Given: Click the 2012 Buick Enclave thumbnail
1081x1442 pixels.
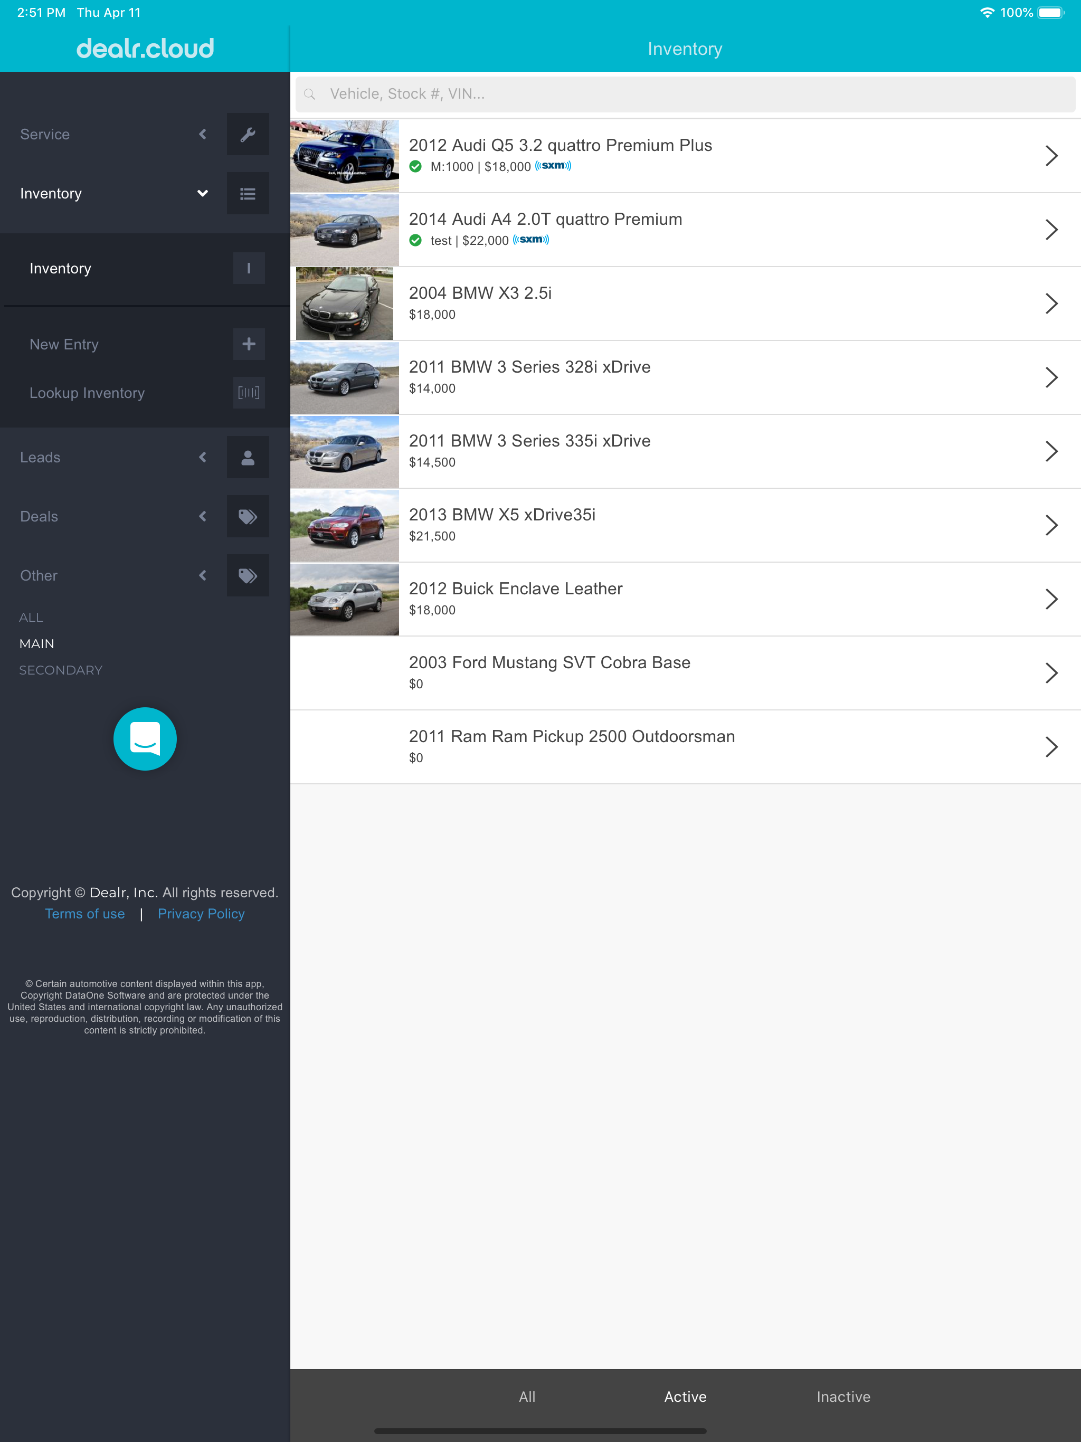Looking at the screenshot, I should 344,599.
